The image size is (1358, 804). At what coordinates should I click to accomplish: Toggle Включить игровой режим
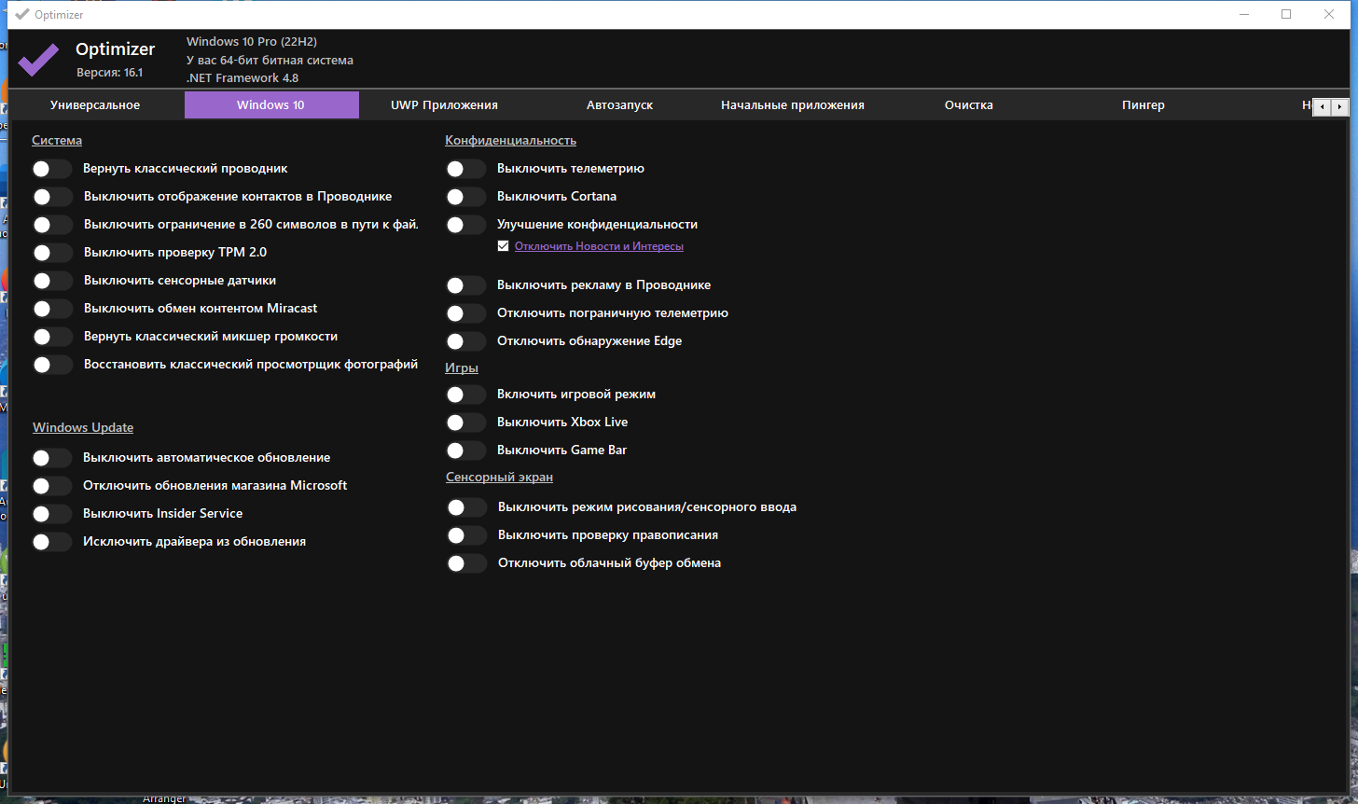pyautogui.click(x=466, y=395)
